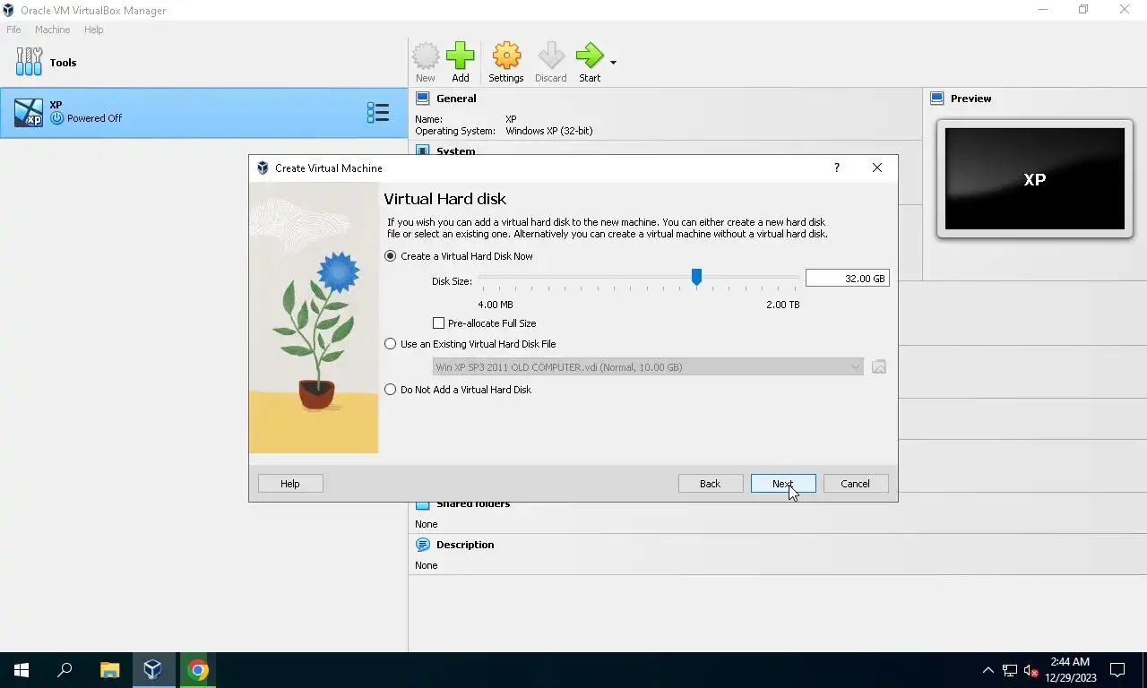Click the 32.00 GB disk size field
This screenshot has width=1147, height=688.
click(847, 279)
